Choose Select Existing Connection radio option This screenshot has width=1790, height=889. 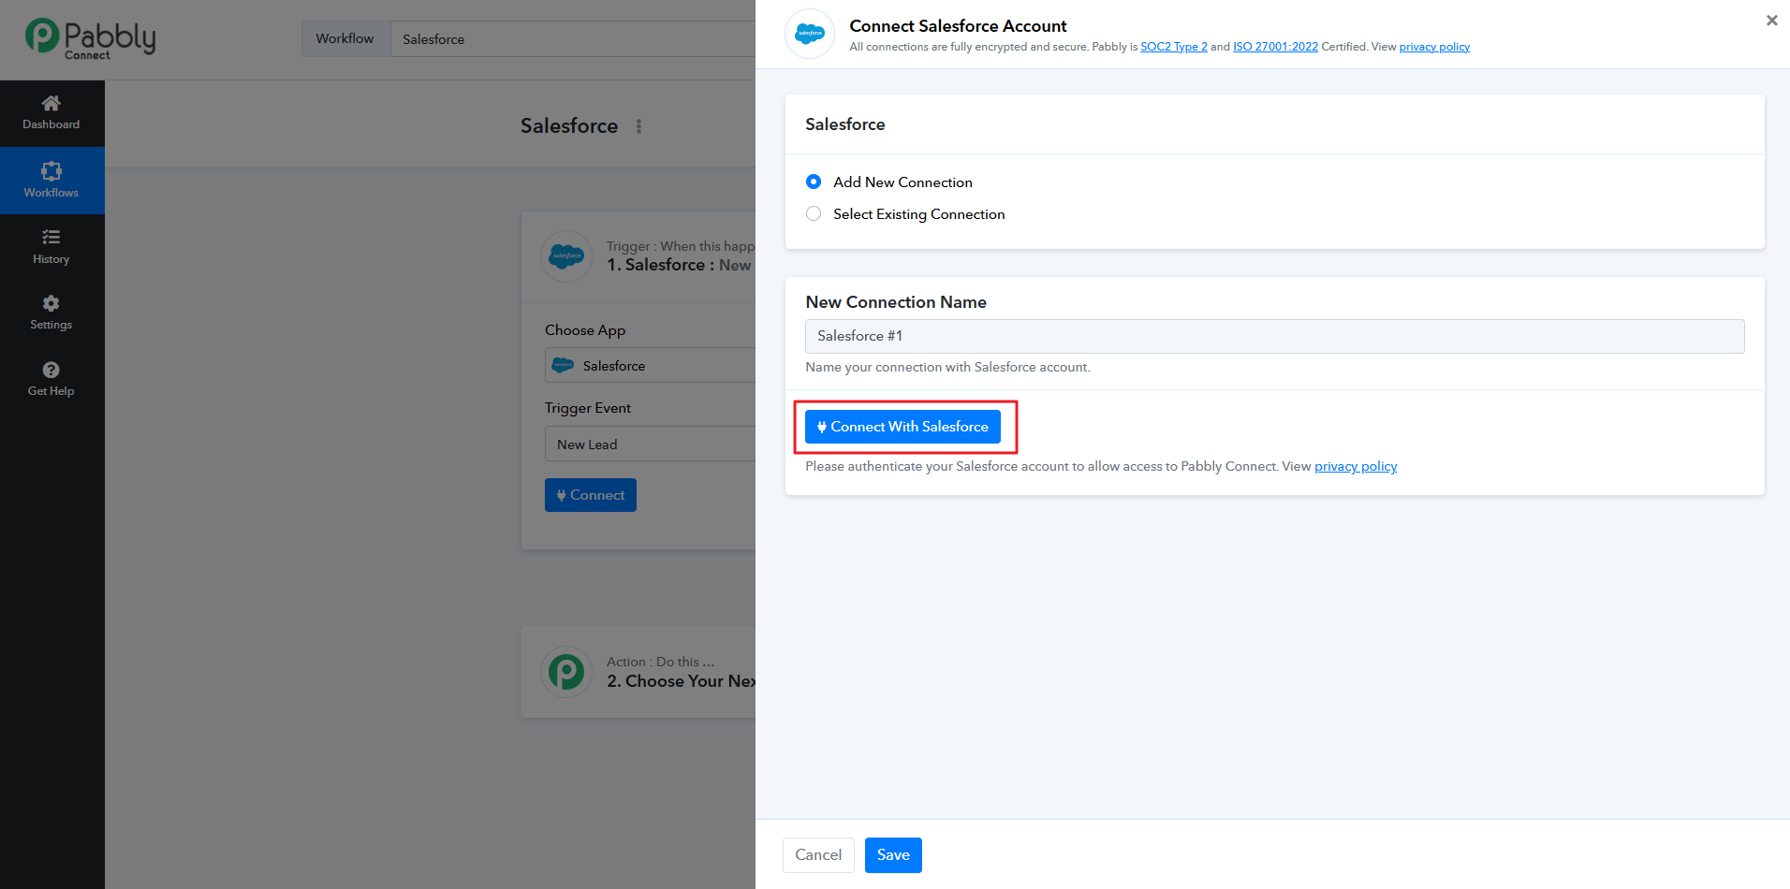[814, 214]
